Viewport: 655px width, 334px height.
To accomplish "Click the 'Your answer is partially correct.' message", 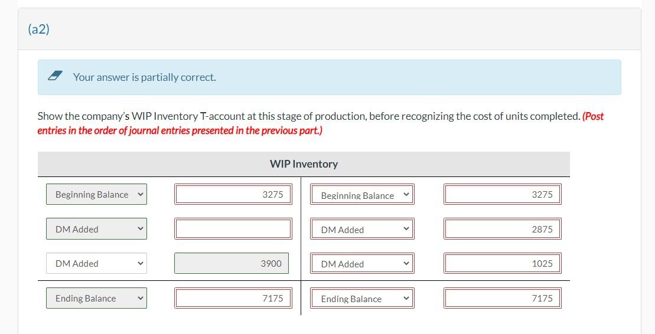I will pyautogui.click(x=145, y=77).
